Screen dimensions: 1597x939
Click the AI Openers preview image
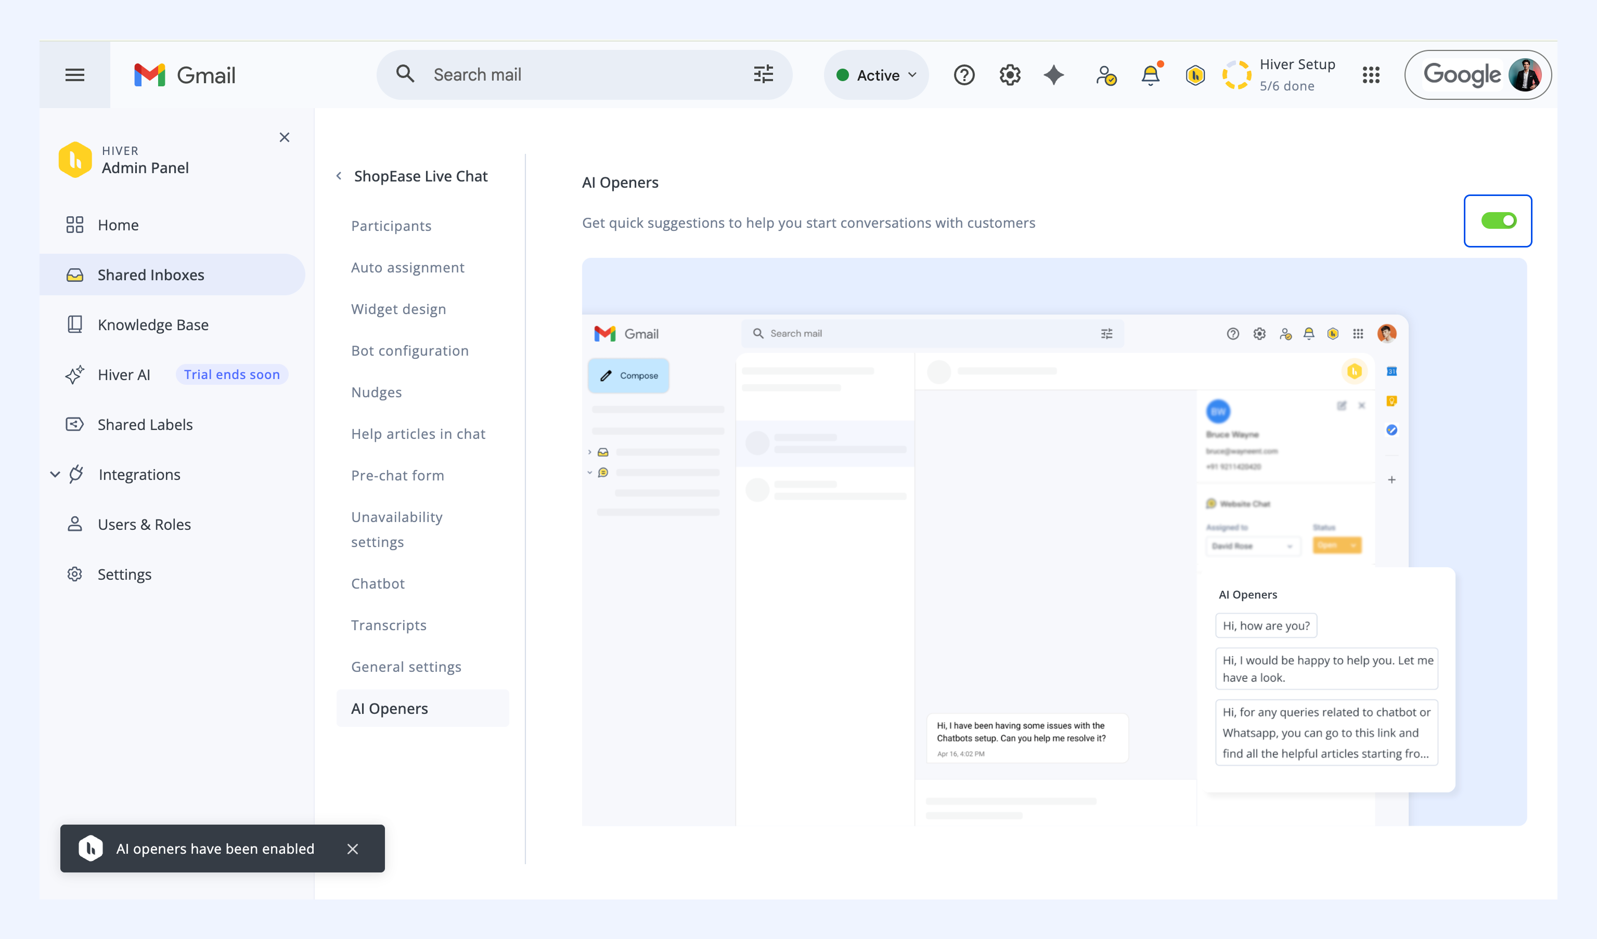(x=1054, y=542)
